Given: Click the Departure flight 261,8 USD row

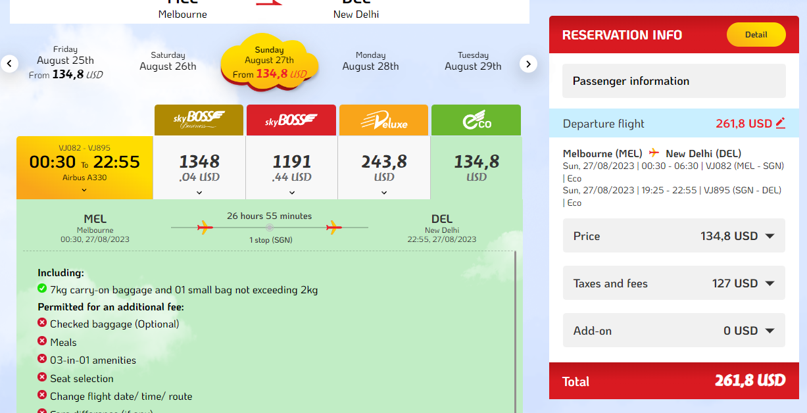Looking at the screenshot, I should point(674,123).
